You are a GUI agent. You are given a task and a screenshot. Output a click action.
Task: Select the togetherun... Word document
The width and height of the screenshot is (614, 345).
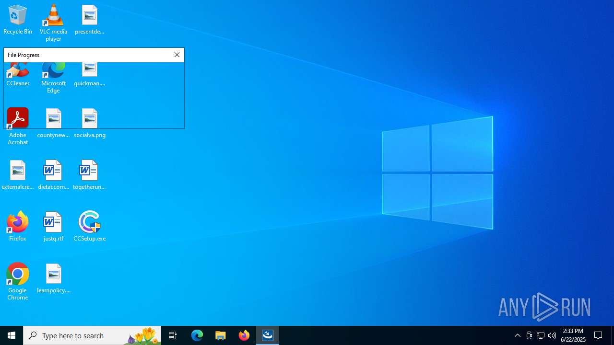(x=90, y=175)
